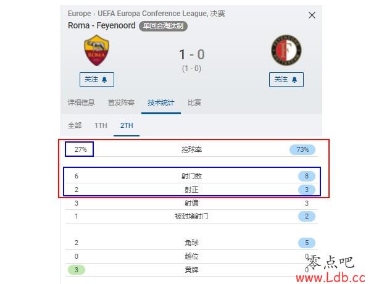
Task: Click Feyenoord's 8 shots badge
Action: point(307,176)
